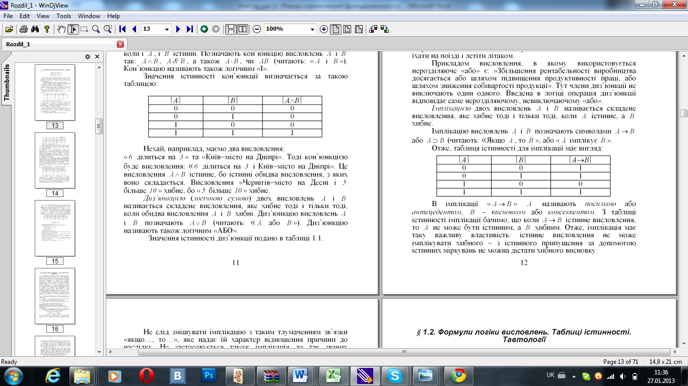
Task: Select the text selection cursor tool
Action: point(73,29)
